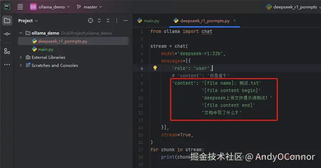Select deepseek_r1_pormpts.py in project tree
This screenshot has width=321, height=168.
pyautogui.click(x=74, y=41)
